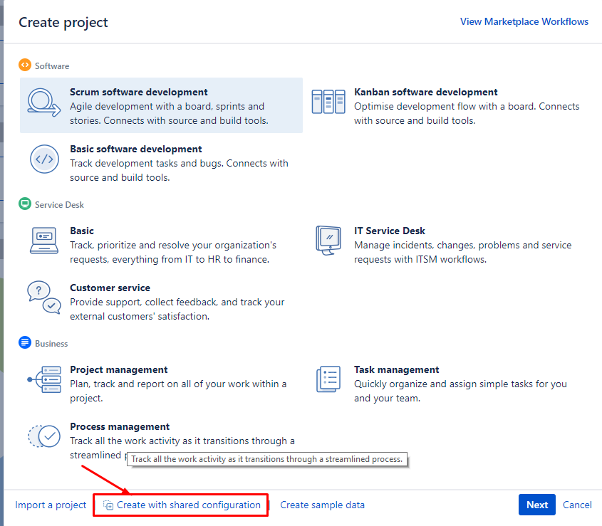Click Create sample data
The height and width of the screenshot is (526, 602).
(322, 505)
